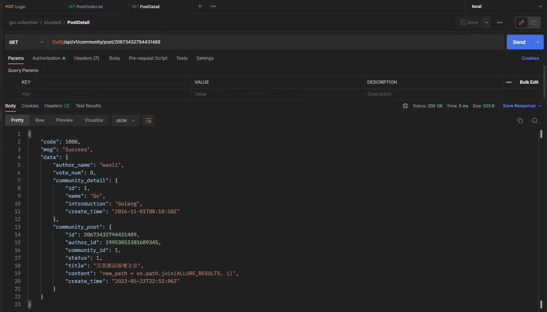Image resolution: width=547 pixels, height=312 pixels.
Task: Open the Params request tab
Action: 16,58
